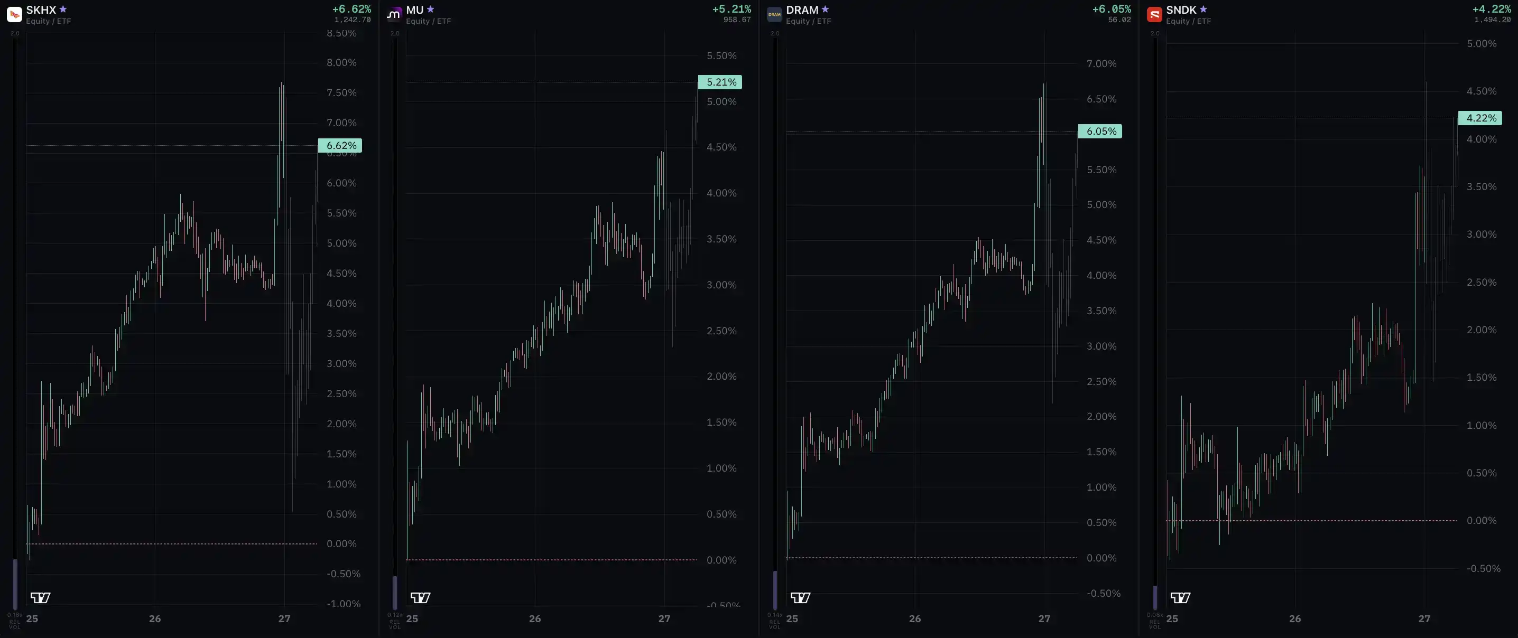The width and height of the screenshot is (1518, 638).
Task: Click the MU relative volume bar
Action: pos(395,593)
